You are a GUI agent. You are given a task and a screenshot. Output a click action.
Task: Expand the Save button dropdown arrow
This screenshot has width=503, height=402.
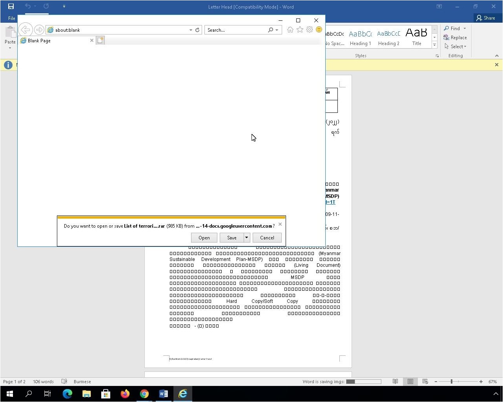pos(246,237)
